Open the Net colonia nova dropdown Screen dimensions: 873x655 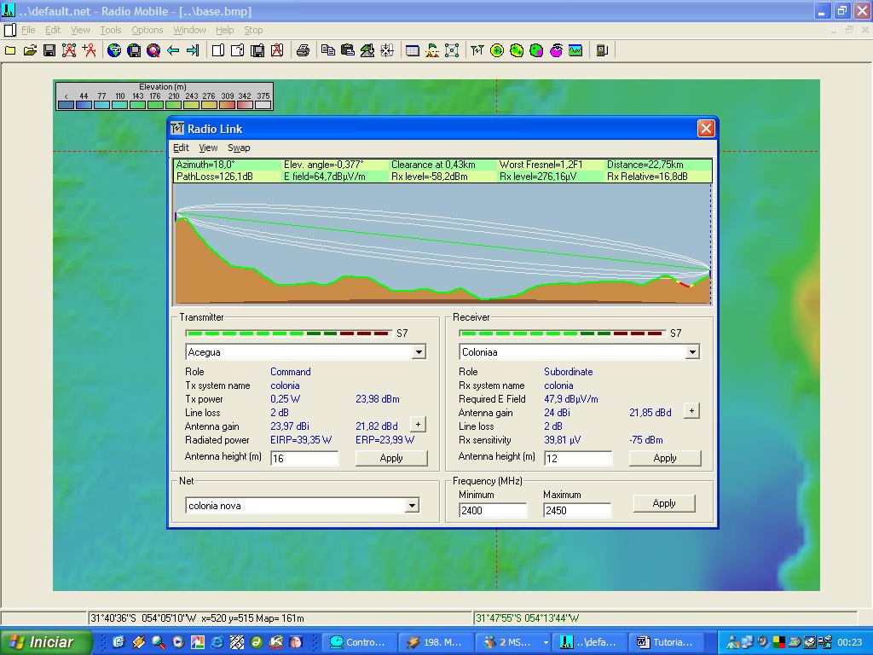412,506
